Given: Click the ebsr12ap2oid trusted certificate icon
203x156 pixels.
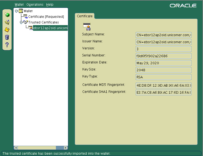Looking at the screenshot, I should coord(31,28).
